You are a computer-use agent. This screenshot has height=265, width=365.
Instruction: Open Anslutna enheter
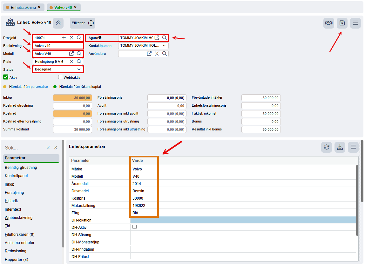click(x=20, y=243)
